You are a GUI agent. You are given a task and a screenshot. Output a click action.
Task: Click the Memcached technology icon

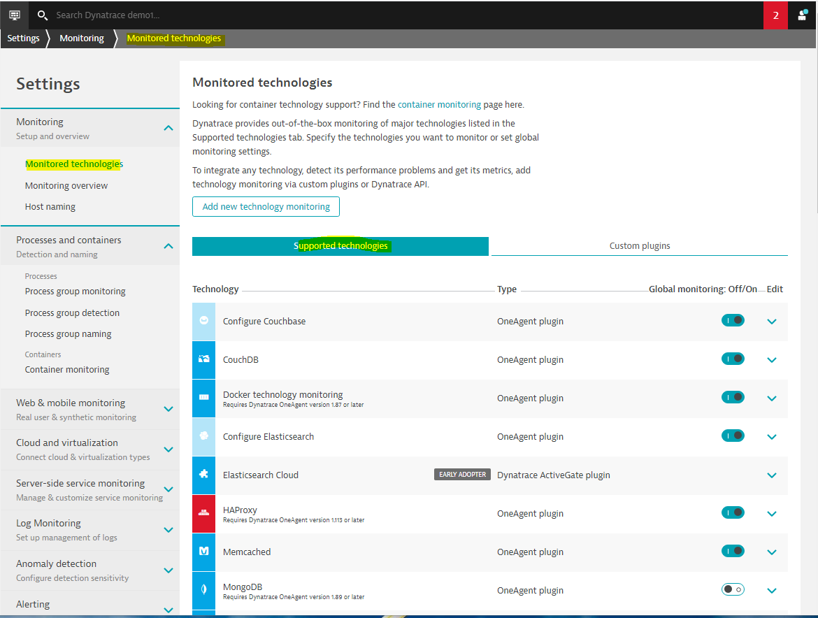point(203,552)
